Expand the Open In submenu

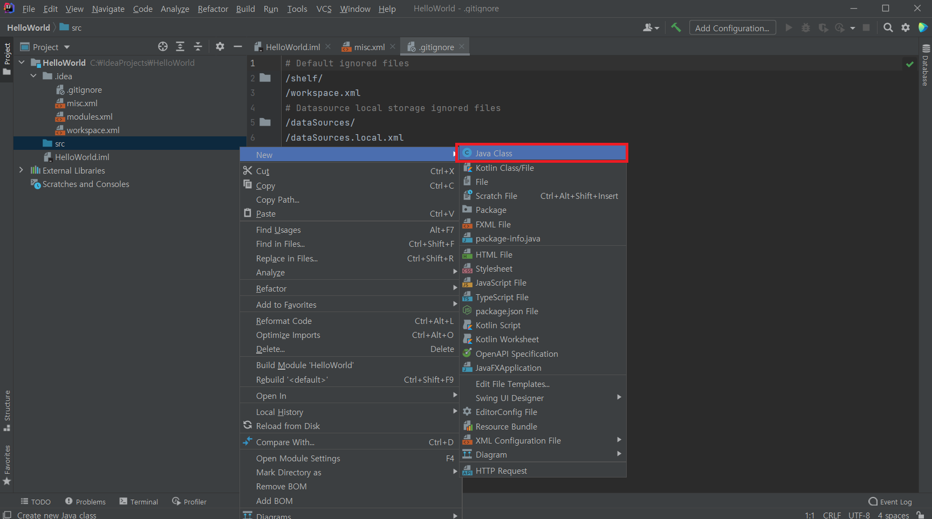[349, 396]
